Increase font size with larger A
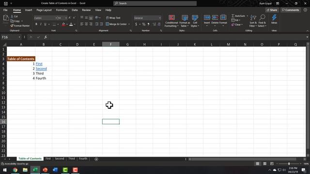The width and height of the screenshot is (310, 174). [x=70, y=18]
